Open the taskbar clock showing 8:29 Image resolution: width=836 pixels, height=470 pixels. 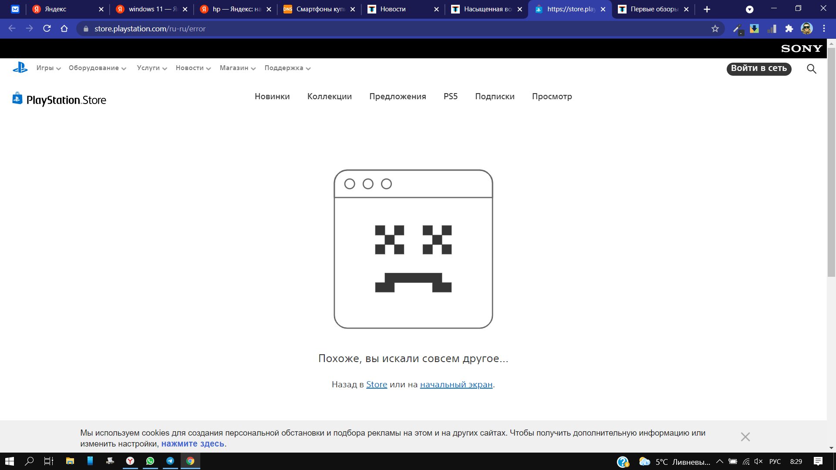click(796, 461)
